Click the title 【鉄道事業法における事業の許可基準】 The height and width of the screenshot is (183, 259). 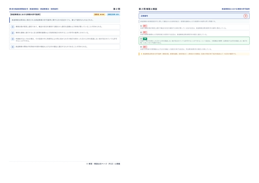pos(25,14)
